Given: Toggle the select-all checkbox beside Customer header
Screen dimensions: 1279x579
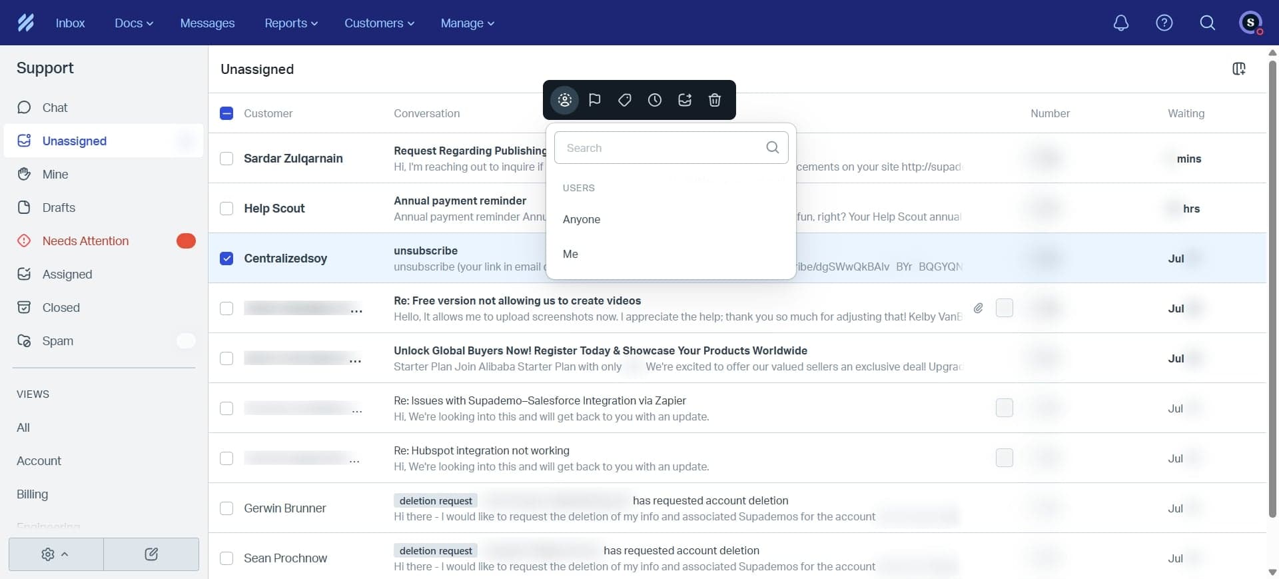Looking at the screenshot, I should point(226,113).
